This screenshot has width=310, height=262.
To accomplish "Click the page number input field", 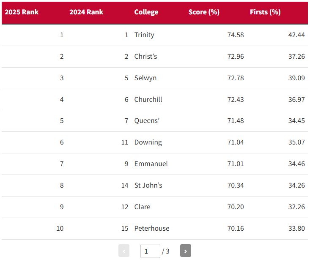I will pos(150,251).
